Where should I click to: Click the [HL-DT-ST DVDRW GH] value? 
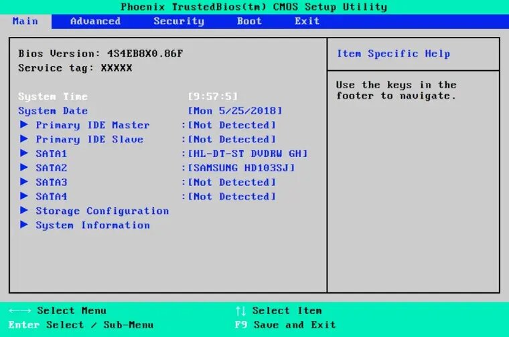point(248,154)
